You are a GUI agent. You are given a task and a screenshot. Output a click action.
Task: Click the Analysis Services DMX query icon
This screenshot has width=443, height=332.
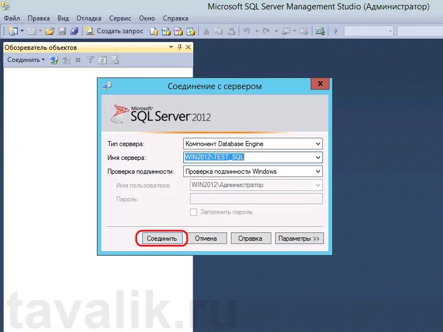click(x=178, y=31)
